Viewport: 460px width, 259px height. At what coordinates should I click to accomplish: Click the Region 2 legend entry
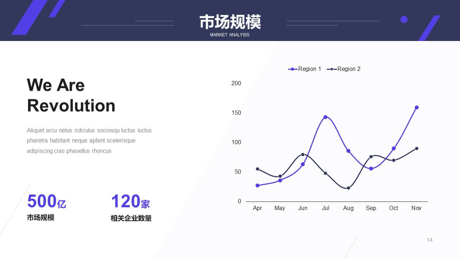(x=344, y=69)
